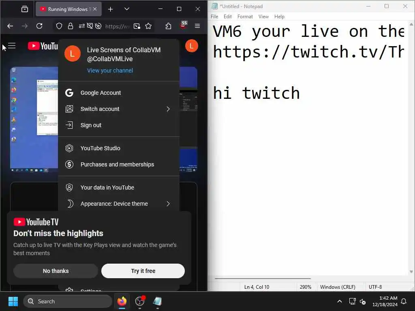Open Firefox tab overview icon
This screenshot has width=415, height=311.
tap(25, 9)
